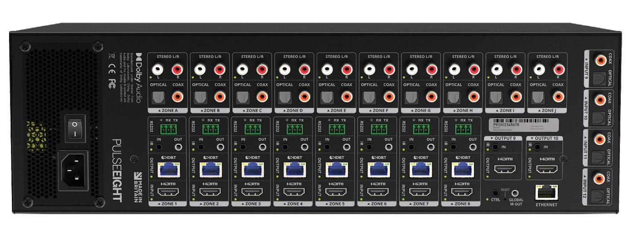The image size is (629, 230).
Task: Click the 'OUTPUT 9' heading label
Action: 505,138
